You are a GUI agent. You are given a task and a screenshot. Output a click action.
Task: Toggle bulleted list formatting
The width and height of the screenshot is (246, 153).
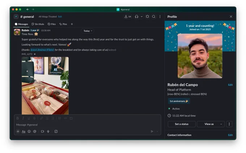(53, 118)
